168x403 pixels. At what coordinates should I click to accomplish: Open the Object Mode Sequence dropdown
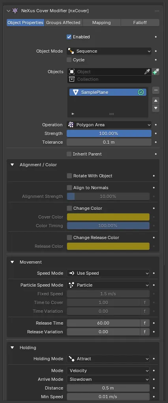point(109,51)
